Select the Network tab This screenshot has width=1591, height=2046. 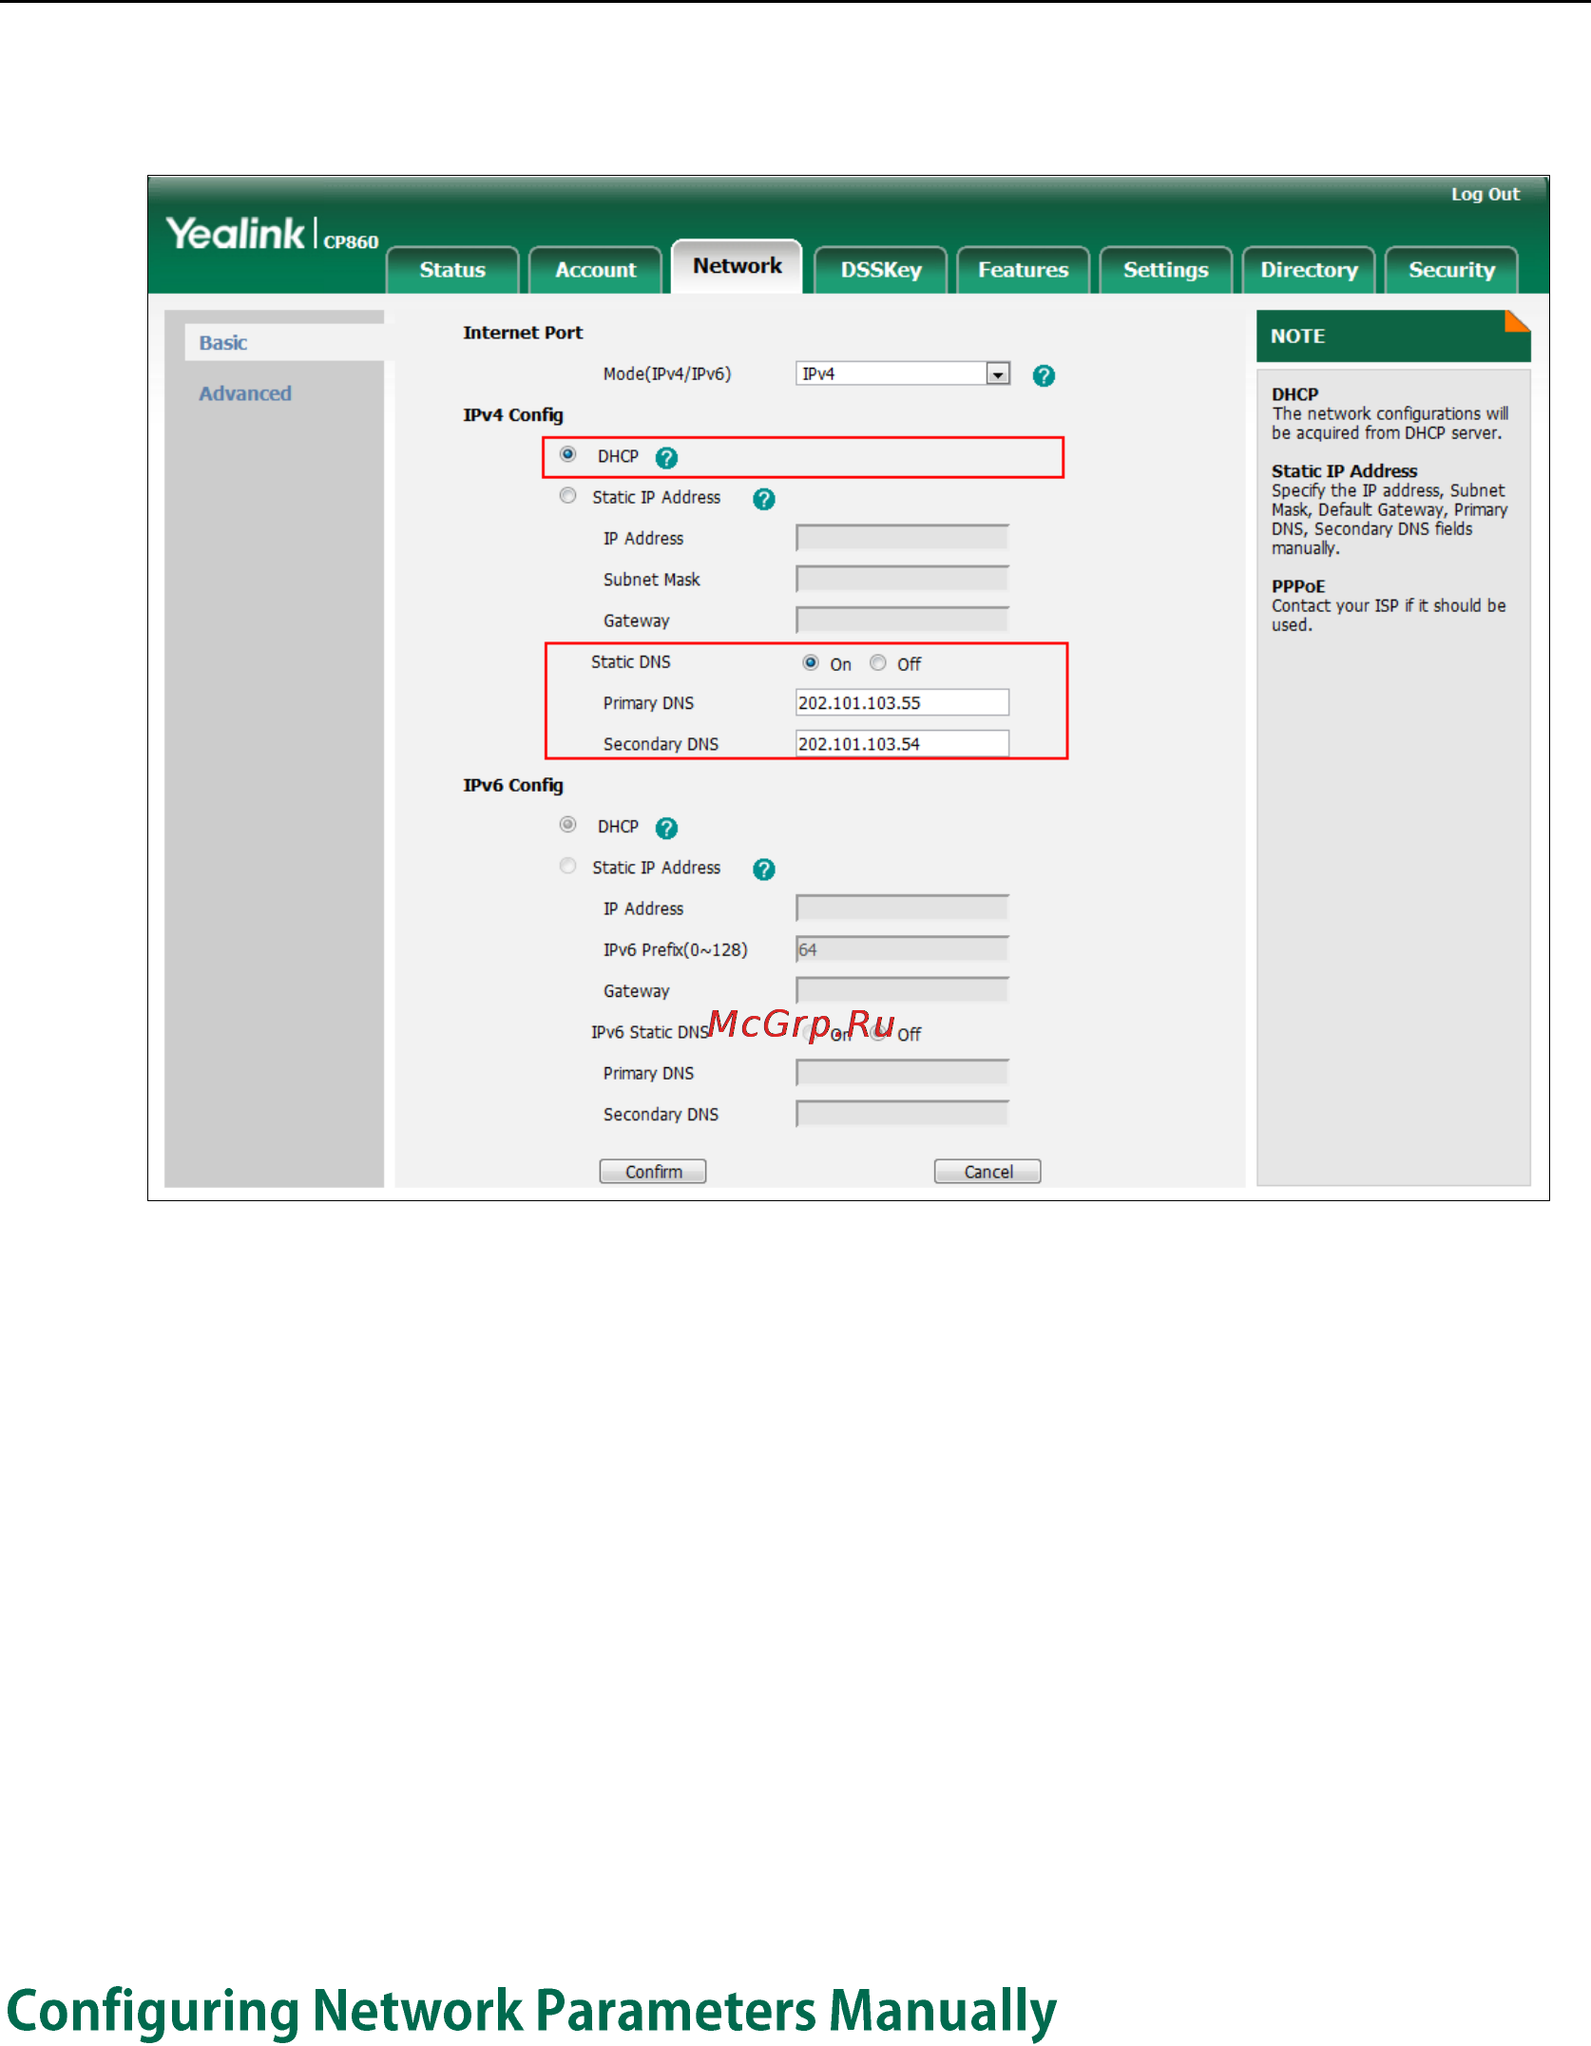pyautogui.click(x=738, y=266)
